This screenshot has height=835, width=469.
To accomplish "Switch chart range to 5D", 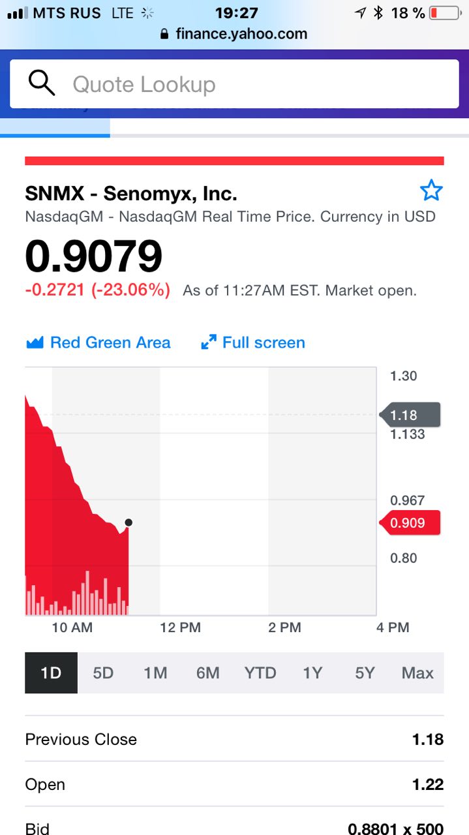I will click(x=103, y=673).
